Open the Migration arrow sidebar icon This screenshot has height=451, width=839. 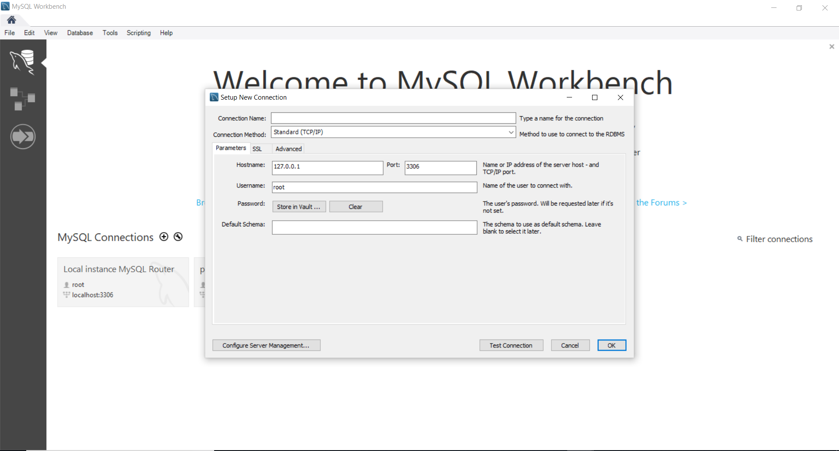click(x=23, y=137)
